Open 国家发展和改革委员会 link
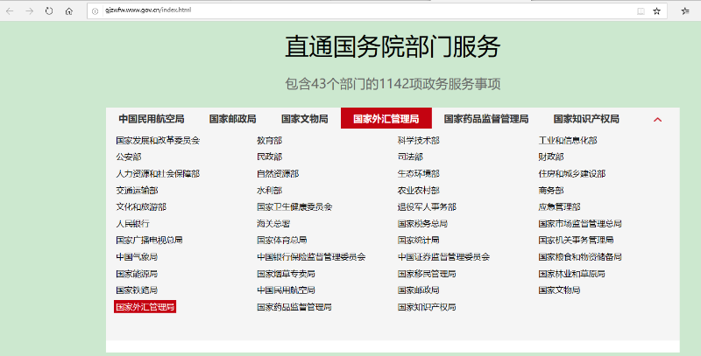 158,140
